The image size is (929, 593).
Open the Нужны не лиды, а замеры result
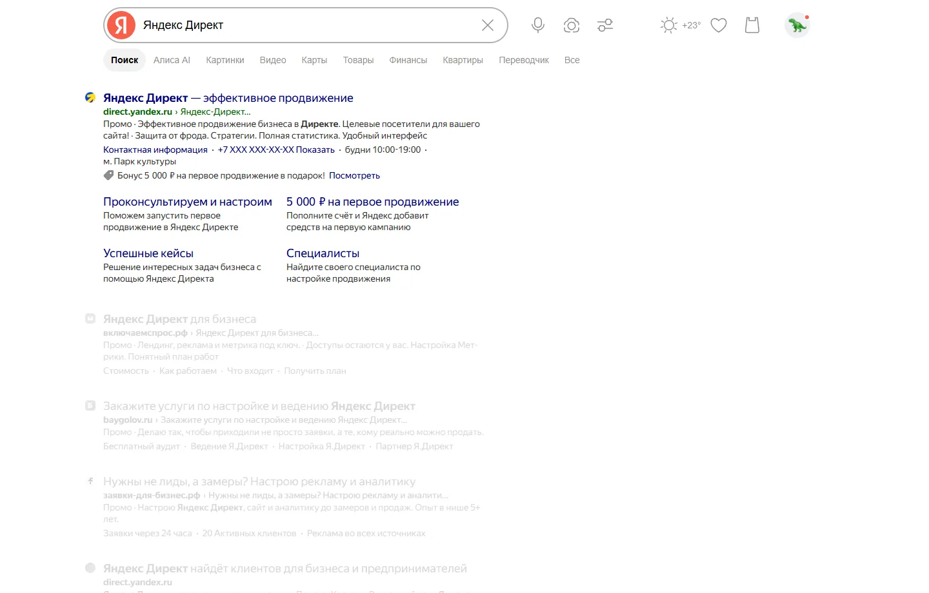(x=259, y=481)
